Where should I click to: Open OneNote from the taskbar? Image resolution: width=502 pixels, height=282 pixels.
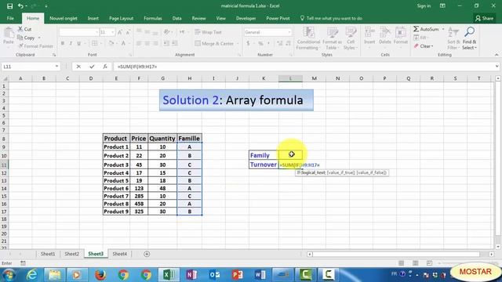(x=191, y=274)
